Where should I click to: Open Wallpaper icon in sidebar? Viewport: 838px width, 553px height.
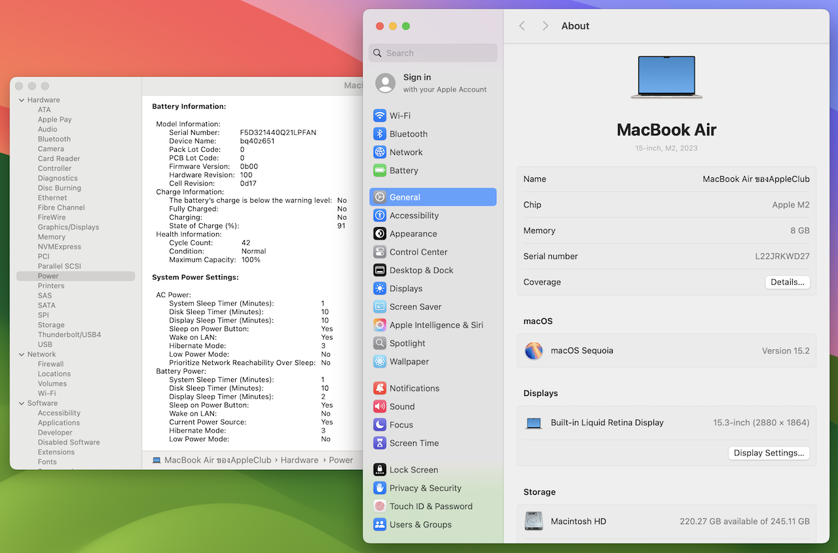click(380, 362)
